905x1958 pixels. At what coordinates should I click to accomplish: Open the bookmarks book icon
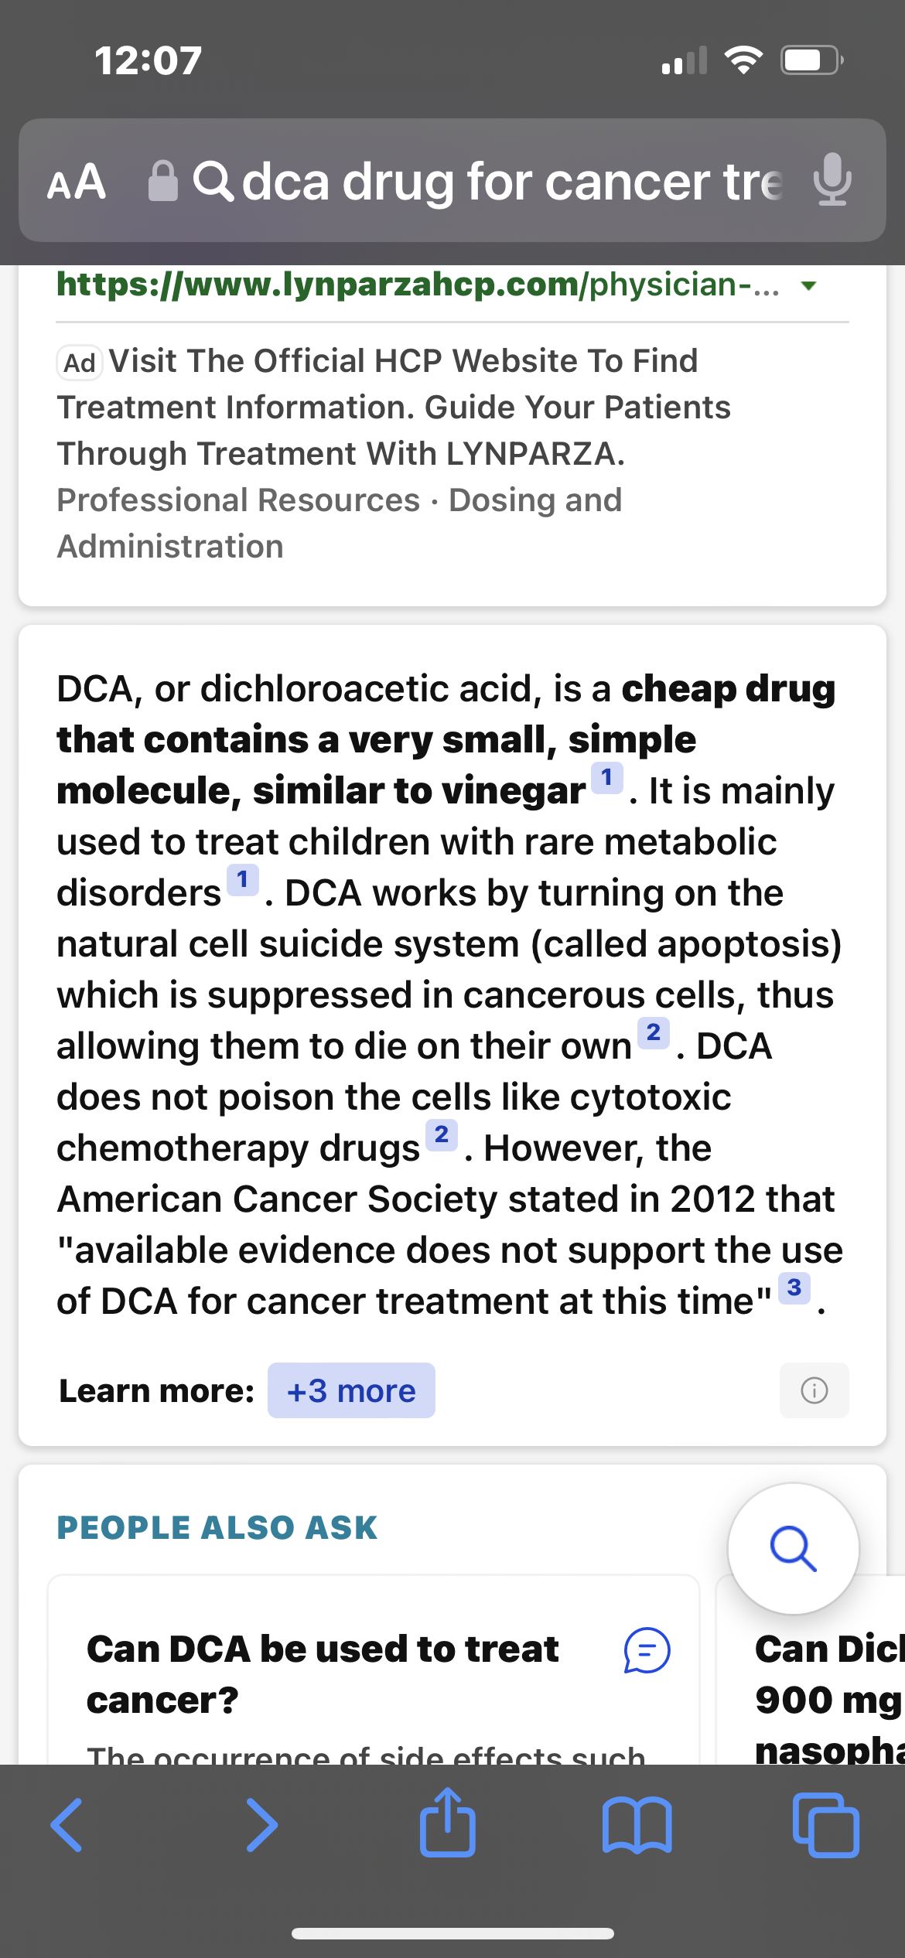[x=637, y=1826]
